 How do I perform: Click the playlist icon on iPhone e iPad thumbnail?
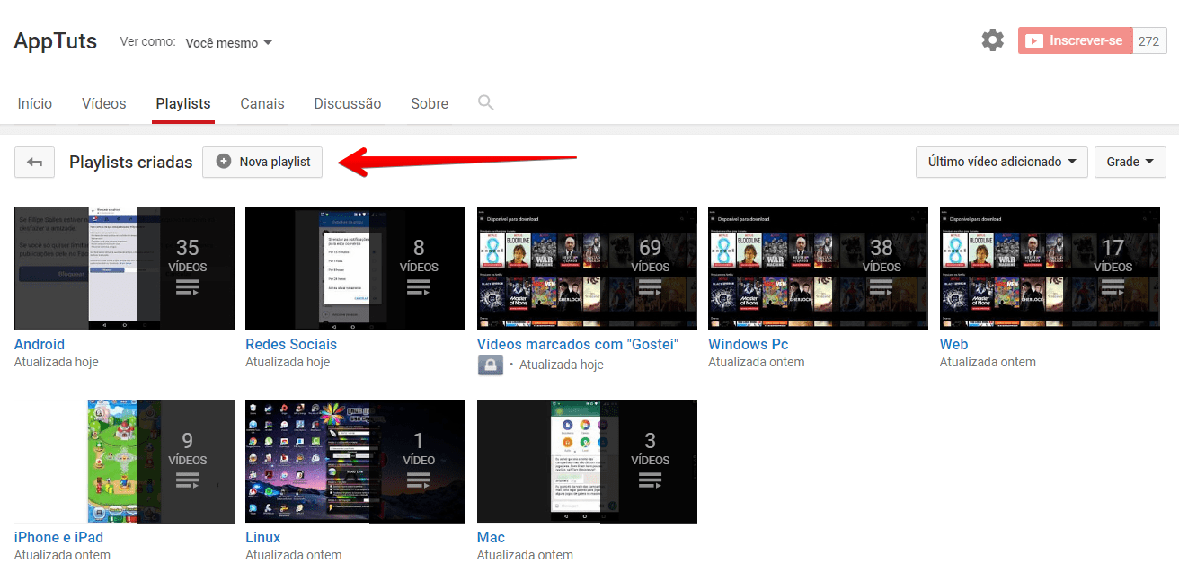point(187,480)
